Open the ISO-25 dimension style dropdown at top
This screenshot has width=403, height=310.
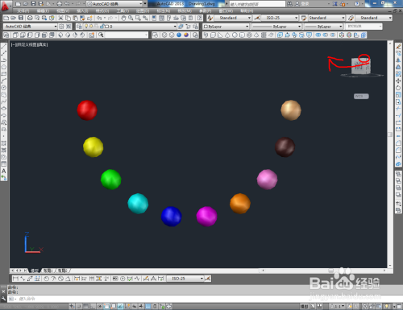(280, 18)
